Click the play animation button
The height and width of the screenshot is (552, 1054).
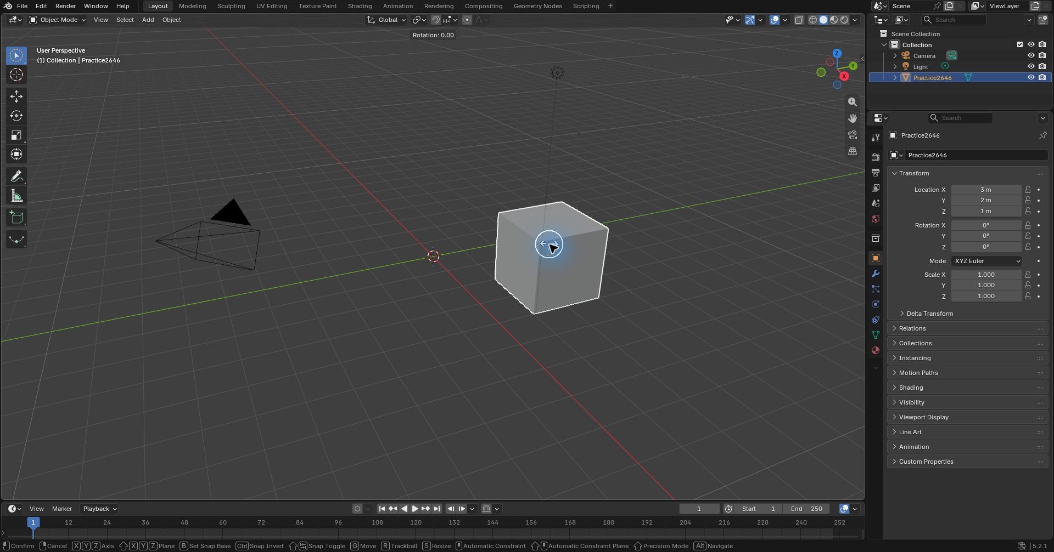pos(415,509)
